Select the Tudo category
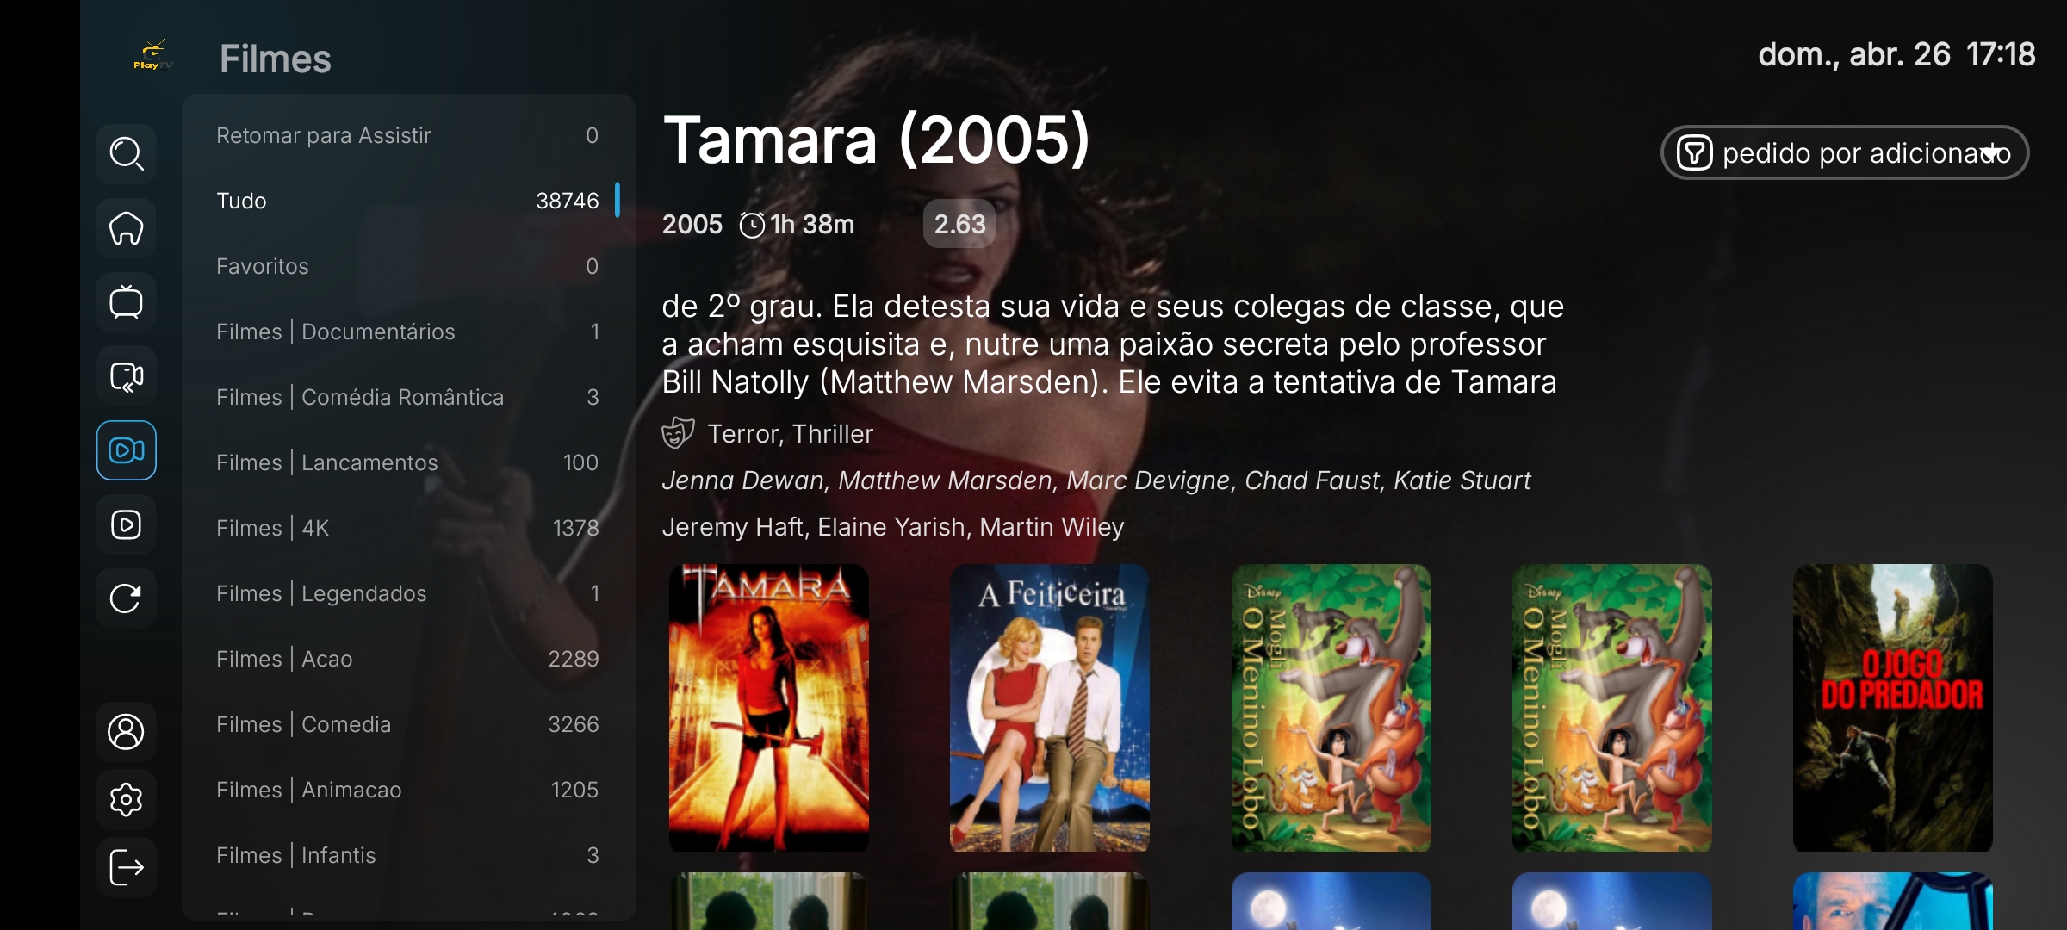This screenshot has width=2067, height=930. point(408,201)
